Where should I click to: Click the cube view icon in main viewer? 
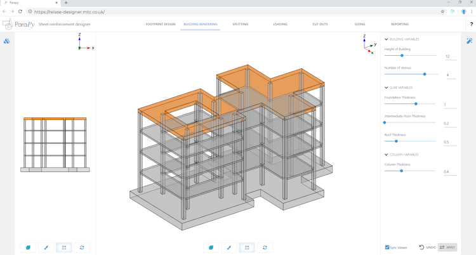click(x=211, y=247)
